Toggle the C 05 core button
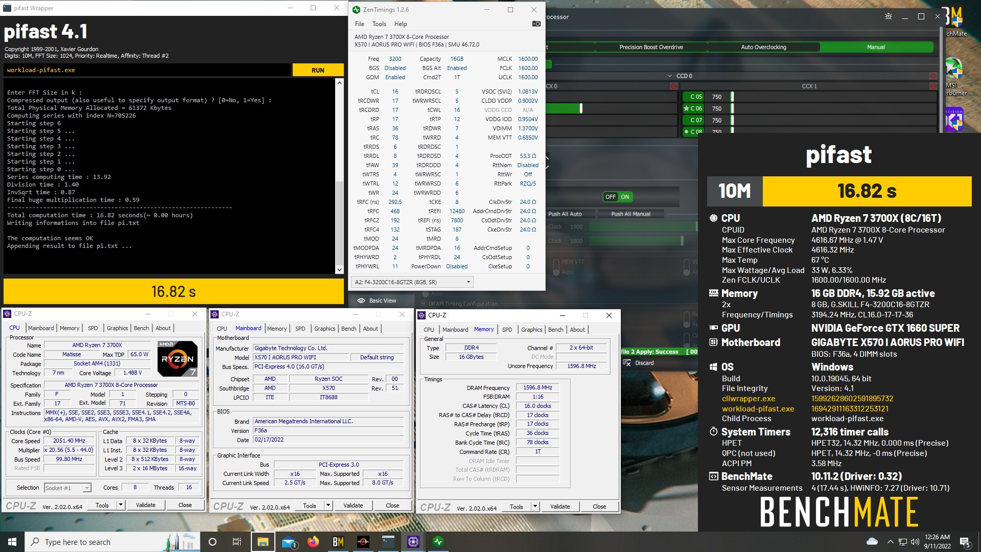The image size is (981, 552). [x=693, y=97]
